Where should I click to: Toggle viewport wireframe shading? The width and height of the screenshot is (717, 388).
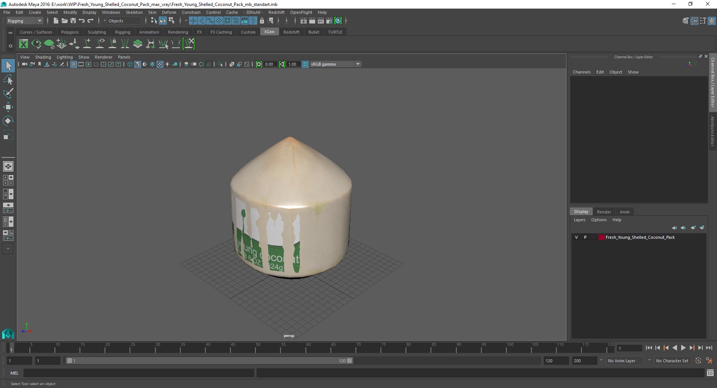[130, 64]
